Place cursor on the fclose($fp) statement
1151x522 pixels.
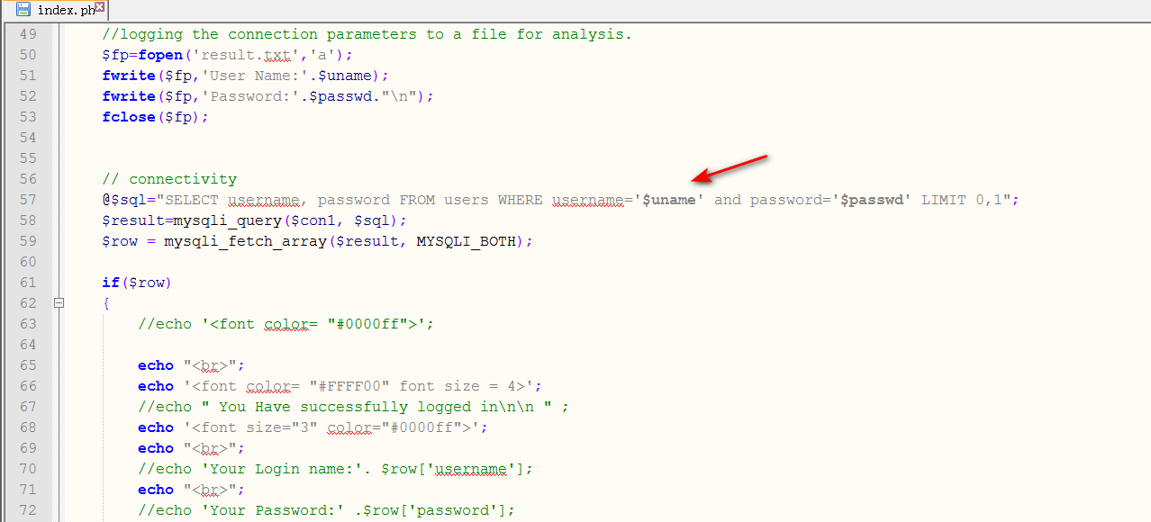[155, 117]
